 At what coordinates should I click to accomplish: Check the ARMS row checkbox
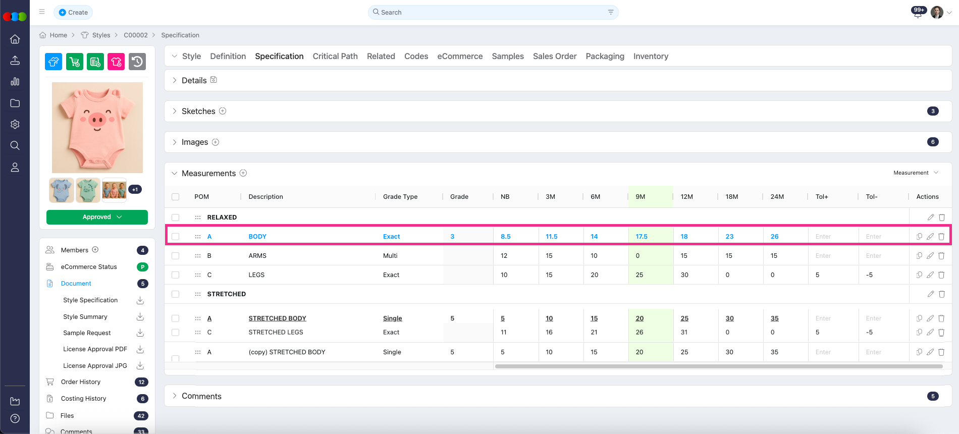pos(176,256)
